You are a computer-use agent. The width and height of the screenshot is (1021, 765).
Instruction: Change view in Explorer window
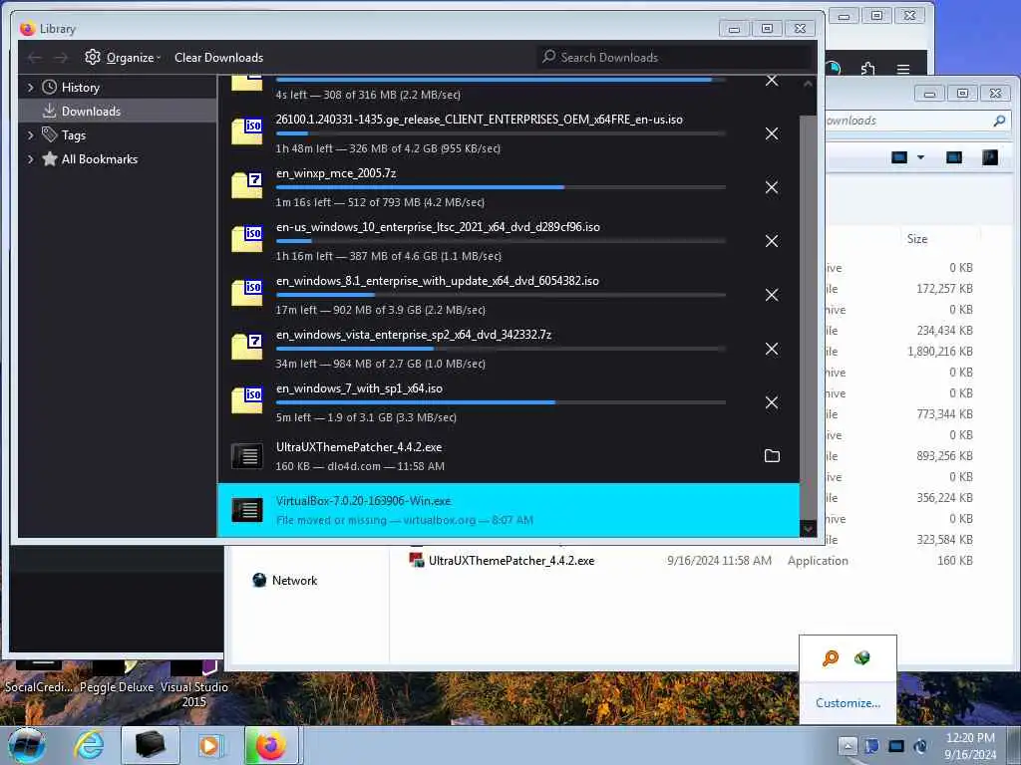[899, 157]
